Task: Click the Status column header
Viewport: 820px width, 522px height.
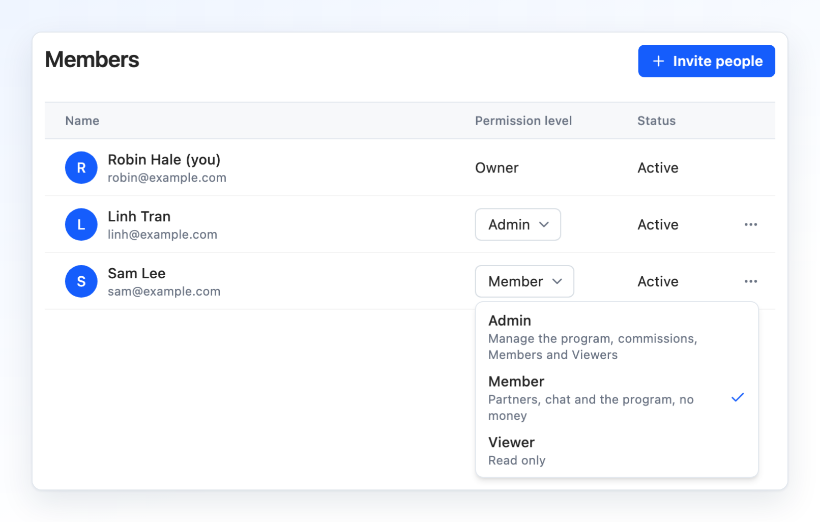Action: click(657, 121)
